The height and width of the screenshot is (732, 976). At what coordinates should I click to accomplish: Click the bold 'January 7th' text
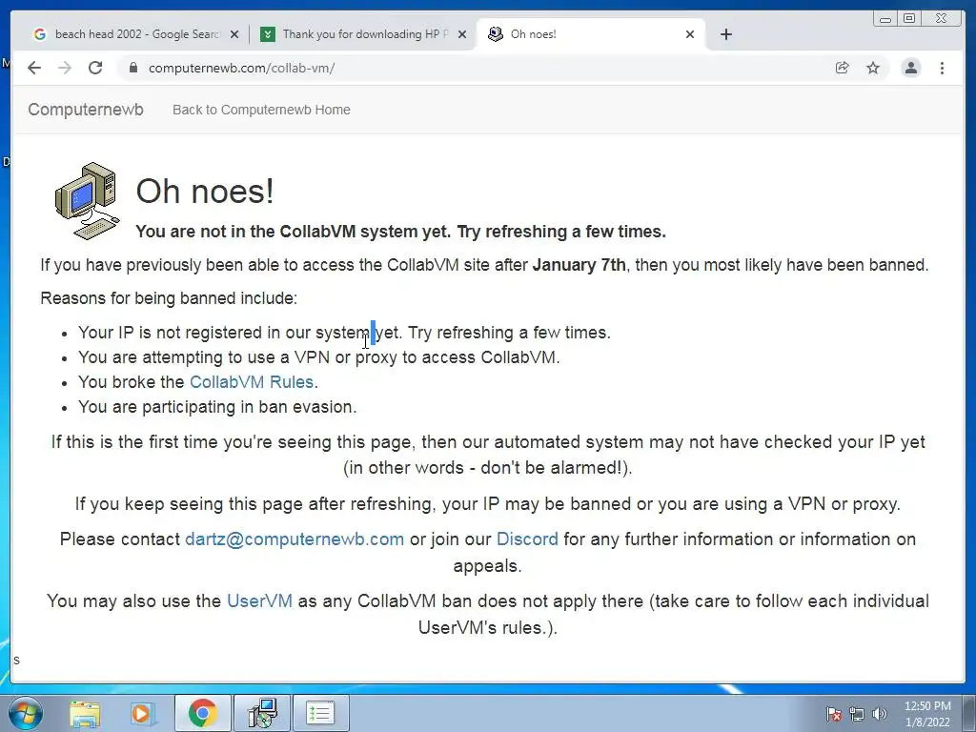point(579,265)
